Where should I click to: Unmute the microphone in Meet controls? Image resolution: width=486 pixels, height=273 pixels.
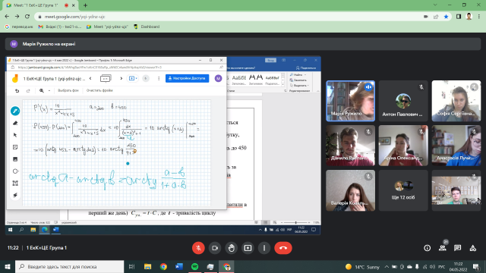(198, 248)
